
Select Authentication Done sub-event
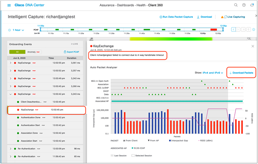45,117
